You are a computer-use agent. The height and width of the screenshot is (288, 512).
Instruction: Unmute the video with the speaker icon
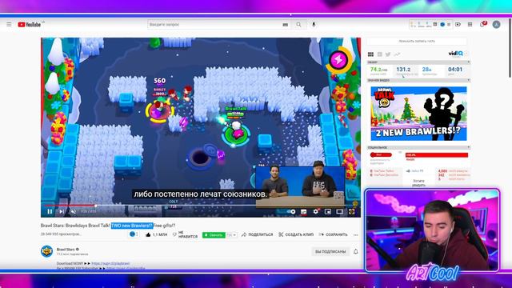[74, 211]
